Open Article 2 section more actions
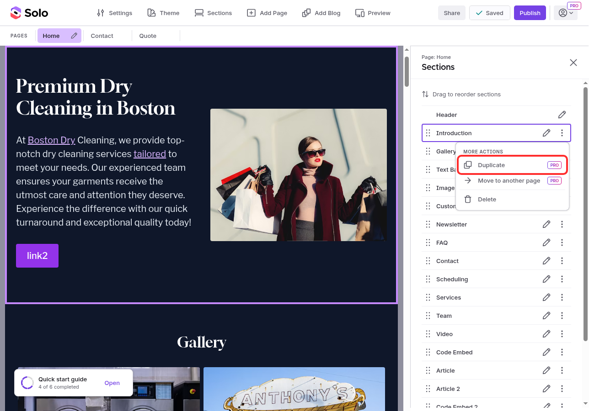 (x=562, y=389)
